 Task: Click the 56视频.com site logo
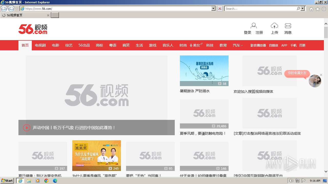33,29
